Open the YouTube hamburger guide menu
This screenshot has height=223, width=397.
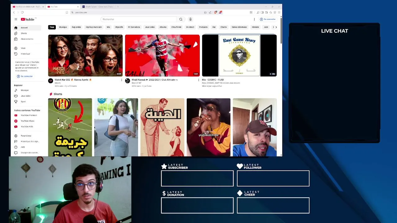(x=16, y=19)
